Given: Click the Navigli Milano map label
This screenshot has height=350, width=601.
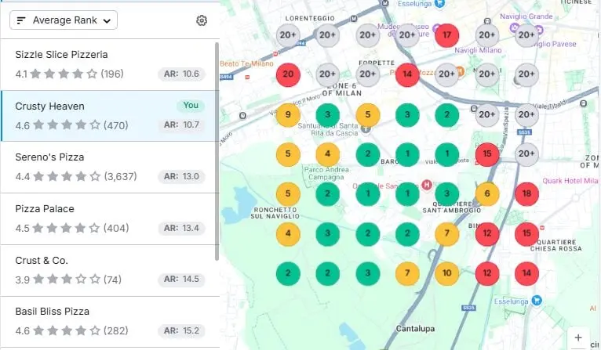Looking at the screenshot, I should coord(478,50).
